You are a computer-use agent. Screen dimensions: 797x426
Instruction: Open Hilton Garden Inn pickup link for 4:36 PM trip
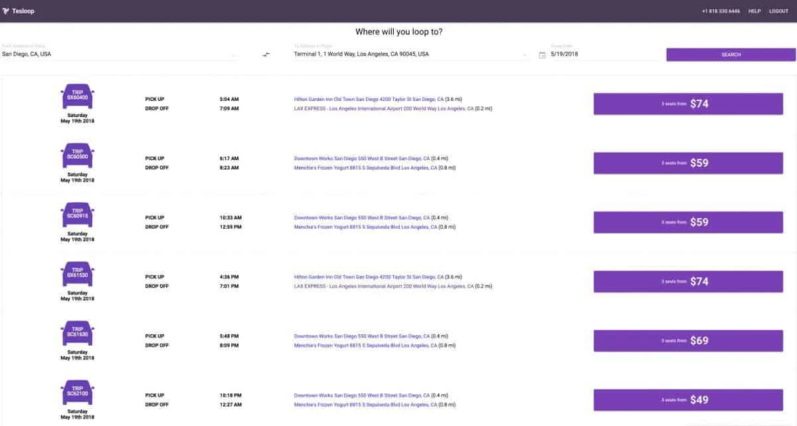pos(369,276)
